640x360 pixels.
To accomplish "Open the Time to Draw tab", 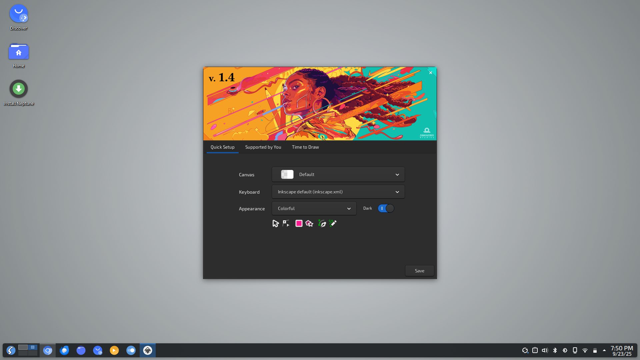I will coord(305,147).
